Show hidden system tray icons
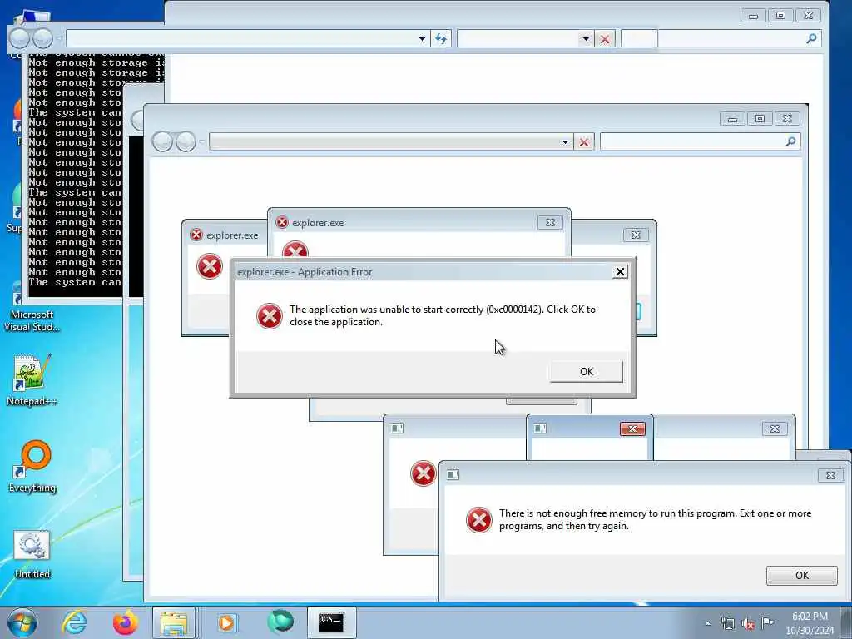This screenshot has width=852, height=639. click(x=707, y=623)
